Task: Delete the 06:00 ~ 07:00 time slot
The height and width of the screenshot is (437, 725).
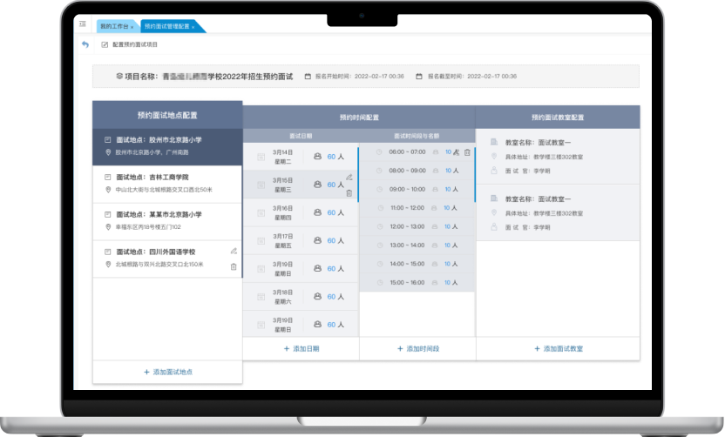Action: click(468, 152)
